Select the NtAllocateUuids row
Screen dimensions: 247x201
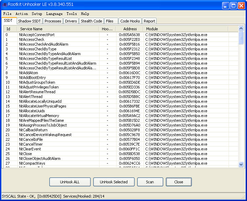[121, 111]
